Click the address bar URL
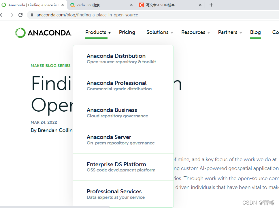This screenshot has height=208, width=279. (87, 15)
